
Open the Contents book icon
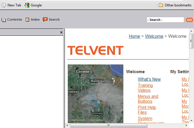[3, 20]
